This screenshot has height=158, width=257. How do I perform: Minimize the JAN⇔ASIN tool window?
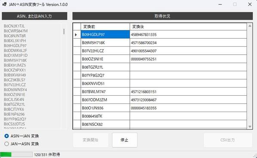tap(220, 4)
